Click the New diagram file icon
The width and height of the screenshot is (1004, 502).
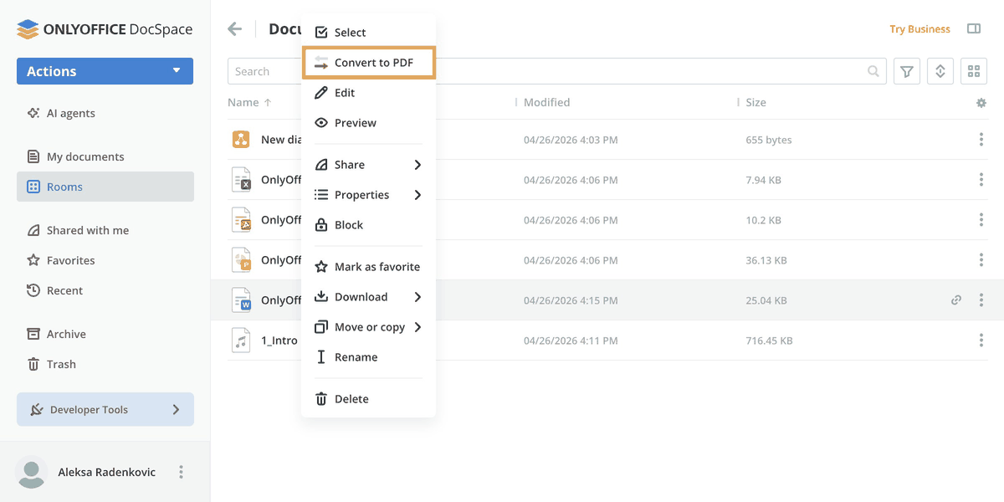coord(241,140)
